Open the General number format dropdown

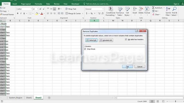tap(103, 9)
